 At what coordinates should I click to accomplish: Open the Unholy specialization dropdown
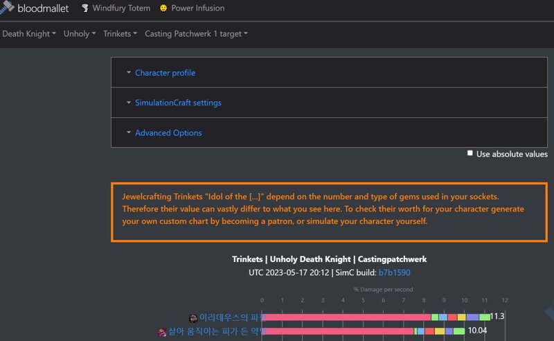pos(80,33)
